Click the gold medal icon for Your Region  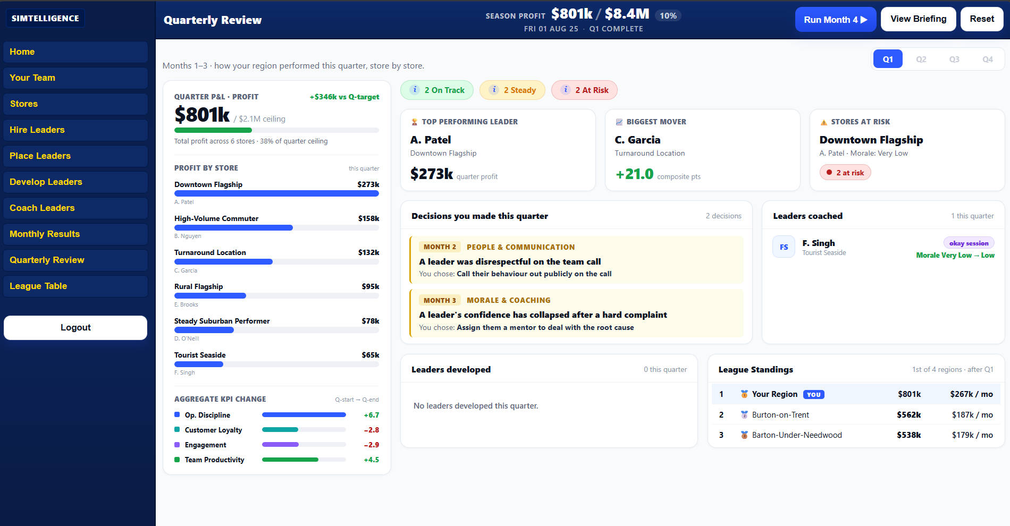tap(744, 394)
